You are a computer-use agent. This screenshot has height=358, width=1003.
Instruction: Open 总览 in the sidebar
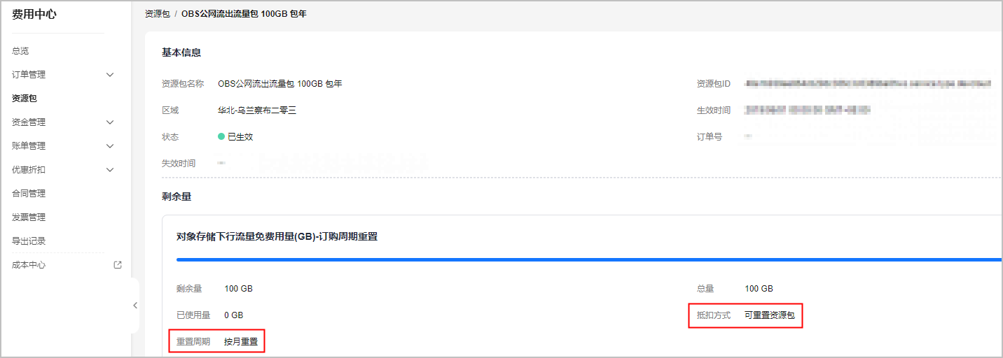[20, 51]
